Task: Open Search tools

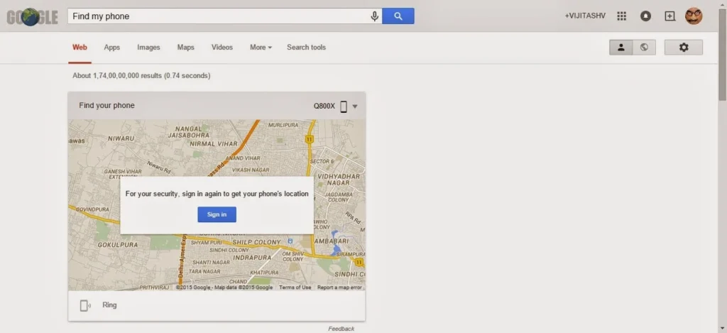Action: click(x=306, y=48)
